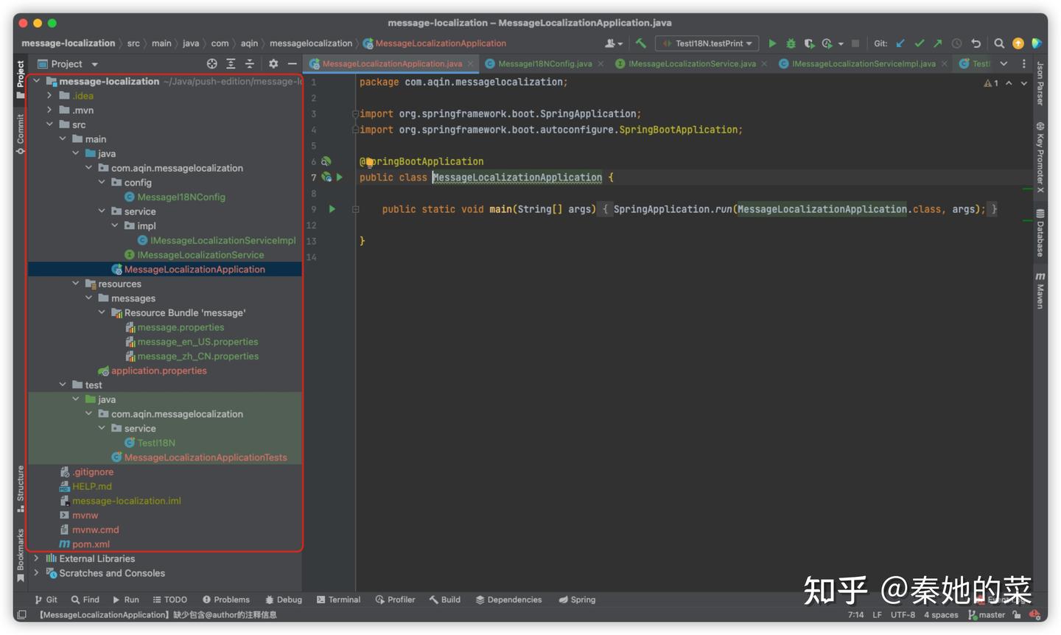Run main method from gutter arrow

(x=332, y=209)
